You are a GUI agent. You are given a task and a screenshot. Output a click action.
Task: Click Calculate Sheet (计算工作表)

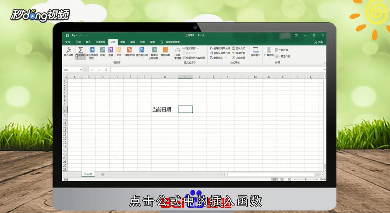(283, 56)
